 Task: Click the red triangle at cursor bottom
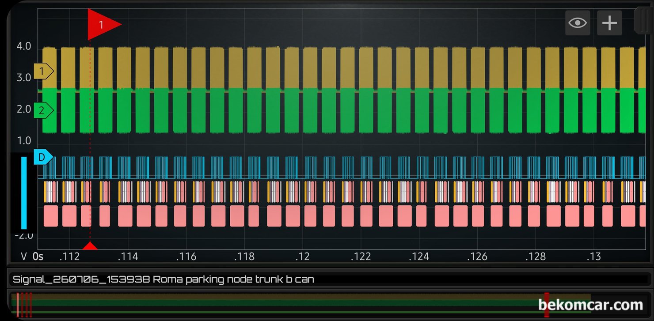(90, 246)
